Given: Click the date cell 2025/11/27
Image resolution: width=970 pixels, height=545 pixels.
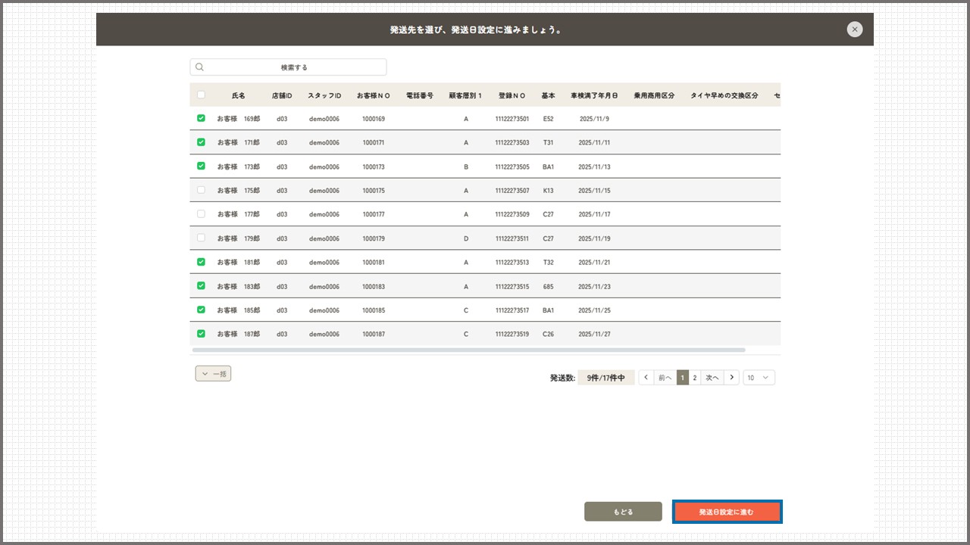Looking at the screenshot, I should (x=594, y=334).
